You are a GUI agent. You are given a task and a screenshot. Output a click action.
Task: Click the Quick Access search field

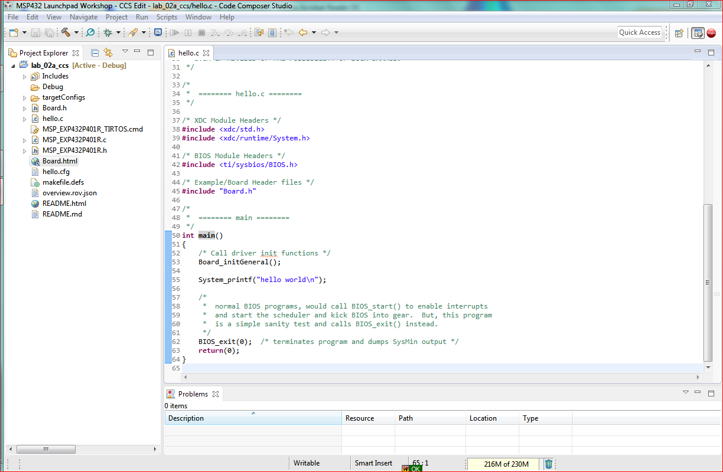click(x=639, y=32)
